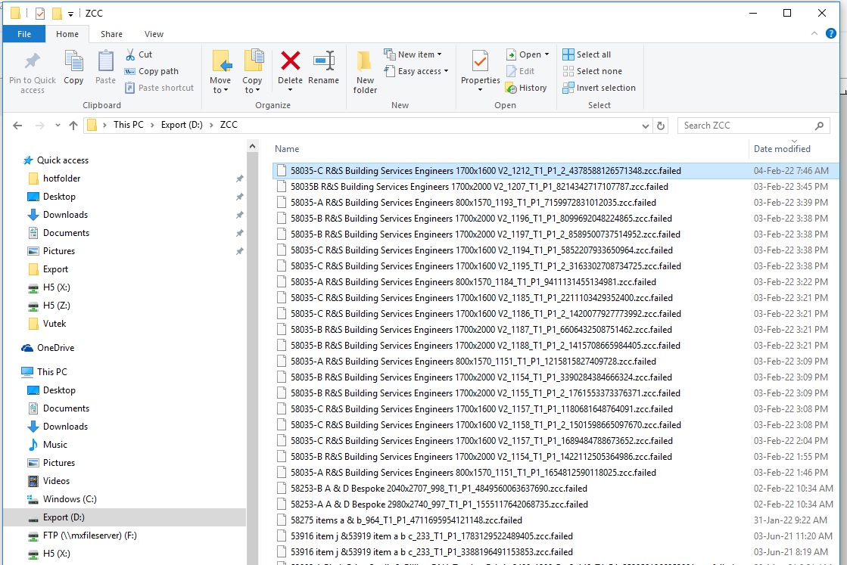Viewport: 847px width, 565px height.
Task: Open Vutek folder in navigation pane
Action: (x=54, y=324)
